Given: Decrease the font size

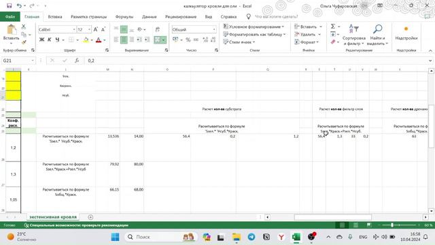Looking at the screenshot, I should pyautogui.click(x=103, y=29).
